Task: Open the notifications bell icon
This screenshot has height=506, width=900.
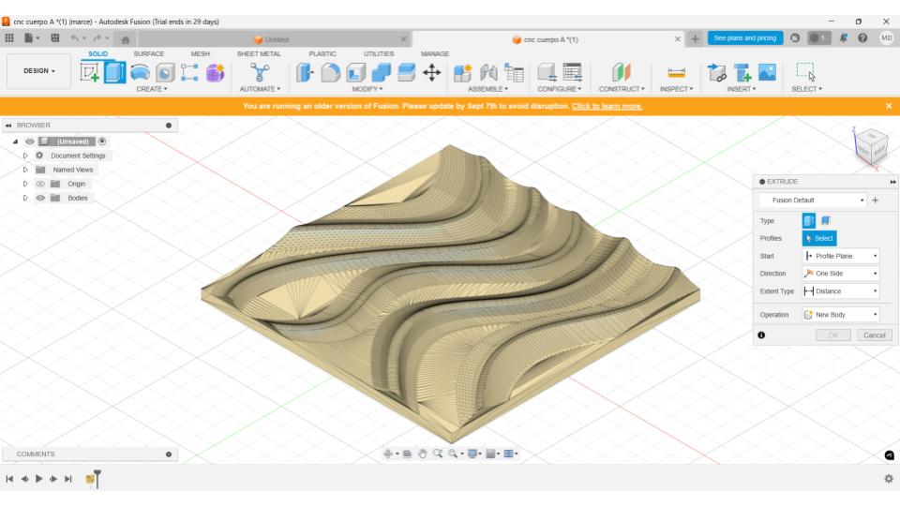Action: 843,37
